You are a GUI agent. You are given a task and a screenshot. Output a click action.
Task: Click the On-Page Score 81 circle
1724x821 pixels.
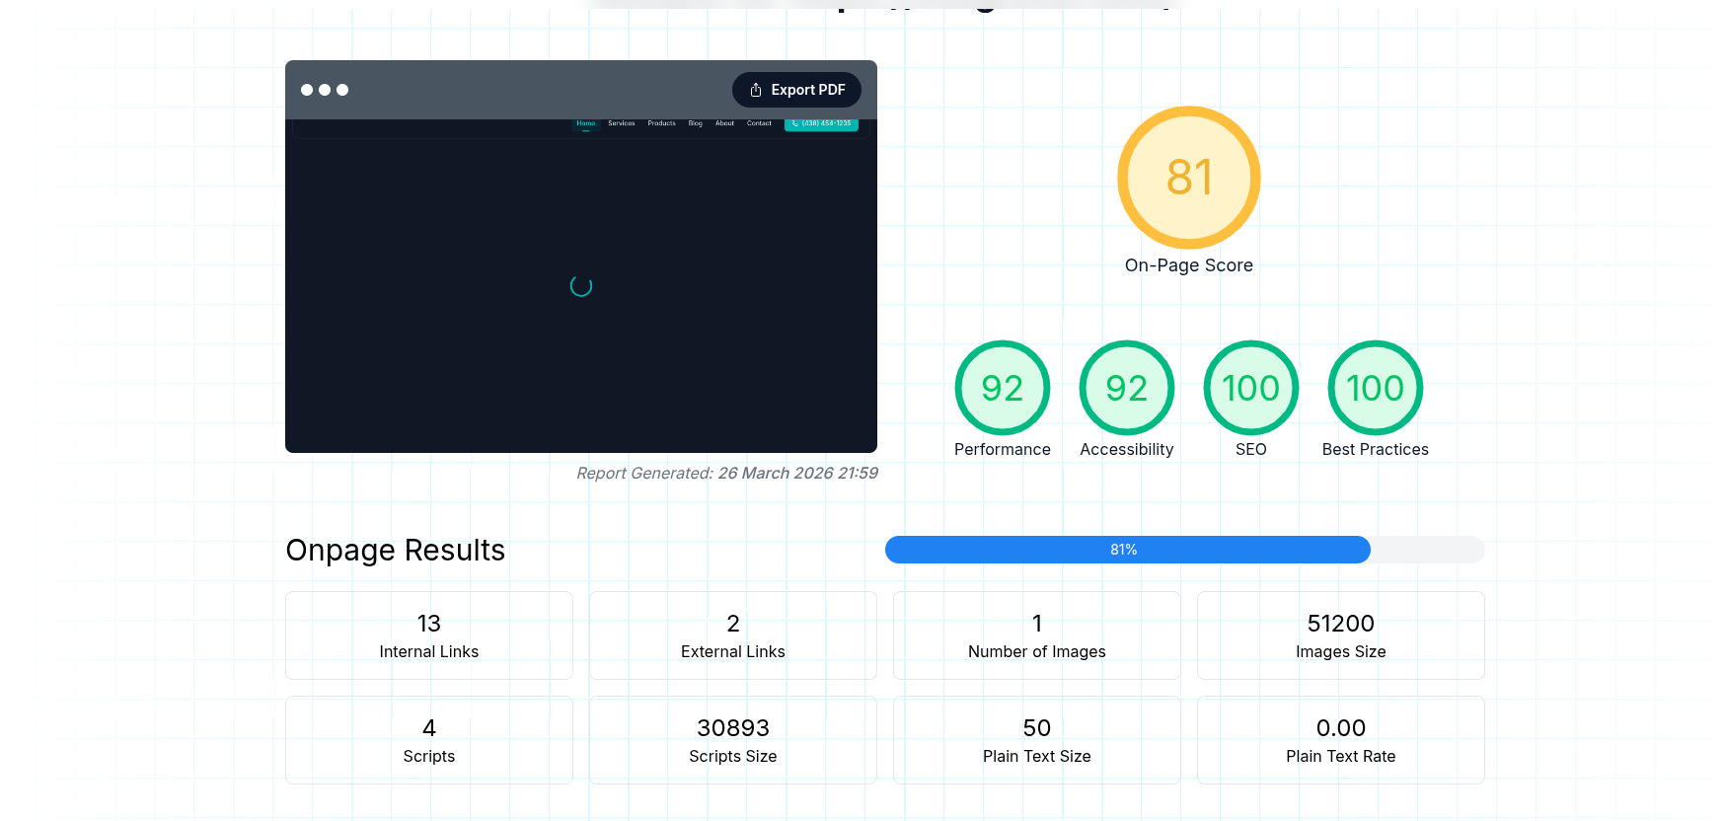coord(1188,178)
